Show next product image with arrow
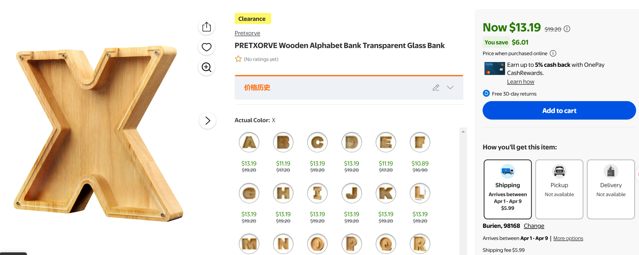This screenshot has width=639, height=255. pyautogui.click(x=208, y=121)
